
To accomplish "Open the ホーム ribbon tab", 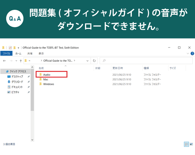I will tap(18, 54).
